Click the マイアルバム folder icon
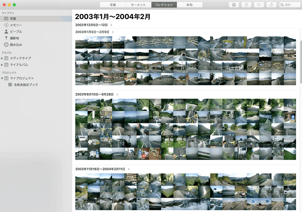The width and height of the screenshot is (302, 212). pos(6,65)
